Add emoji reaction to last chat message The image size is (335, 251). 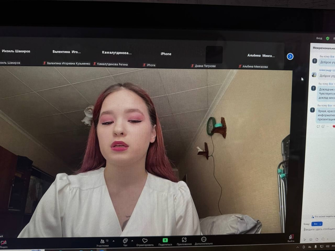point(323,126)
